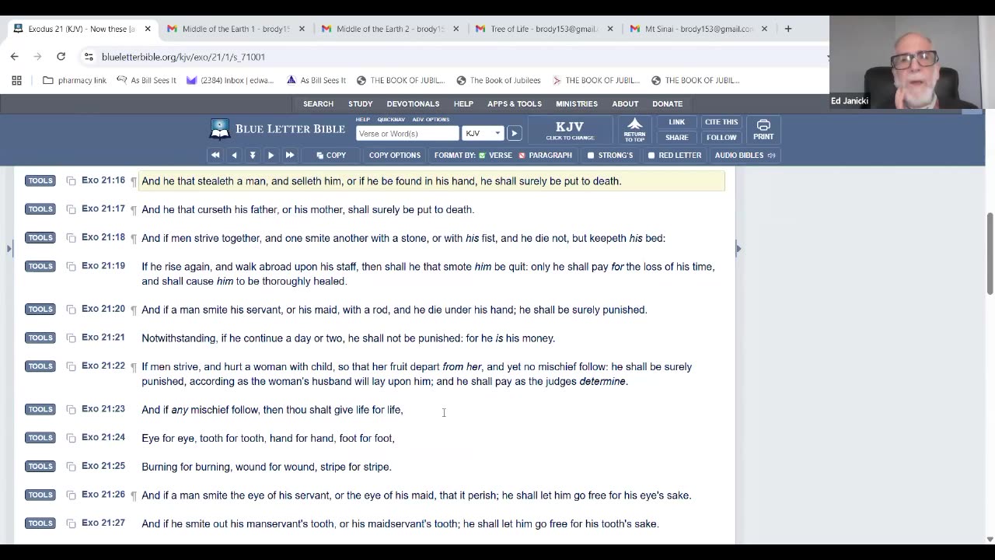Open the SEARCH menu

(x=318, y=103)
